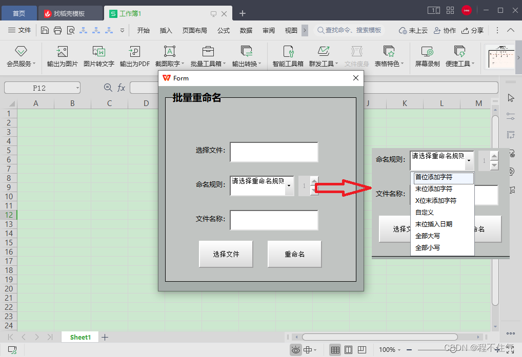The height and width of the screenshot is (357, 522).
Task: Click the 文件瘦身 icon
Action: (356, 56)
